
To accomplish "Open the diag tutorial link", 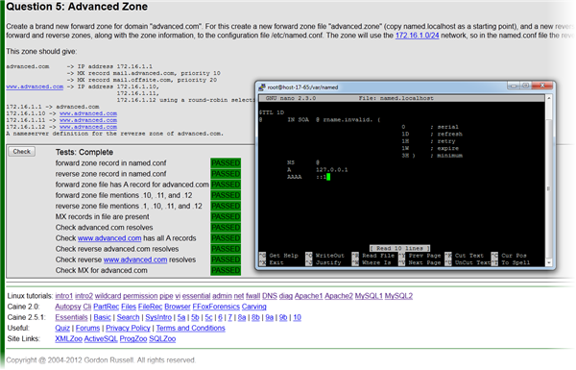I will pyautogui.click(x=286, y=296).
